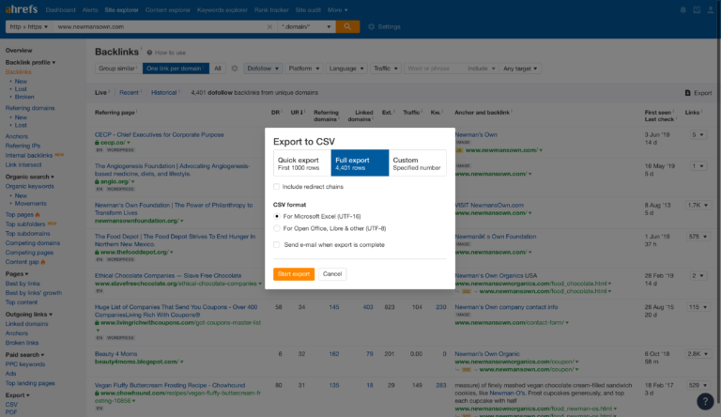The height and width of the screenshot is (417, 721).
Task: Open Anchors under Backlink profile
Action: coord(17,136)
